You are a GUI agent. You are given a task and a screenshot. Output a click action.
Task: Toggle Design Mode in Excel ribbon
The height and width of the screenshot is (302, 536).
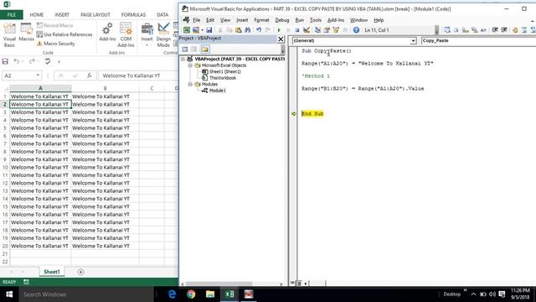(x=163, y=35)
